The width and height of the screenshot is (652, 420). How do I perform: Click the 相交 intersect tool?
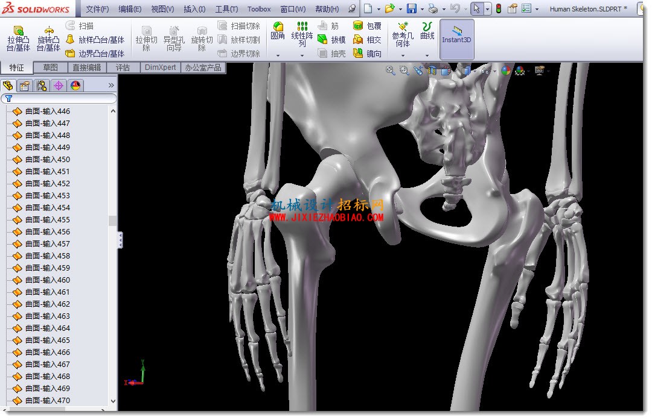[367, 39]
